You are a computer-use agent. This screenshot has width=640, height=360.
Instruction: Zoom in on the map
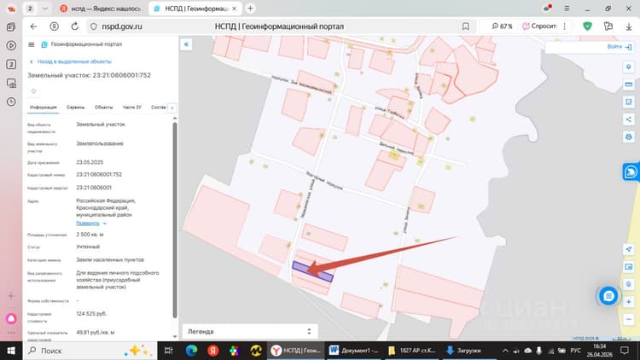(629, 302)
